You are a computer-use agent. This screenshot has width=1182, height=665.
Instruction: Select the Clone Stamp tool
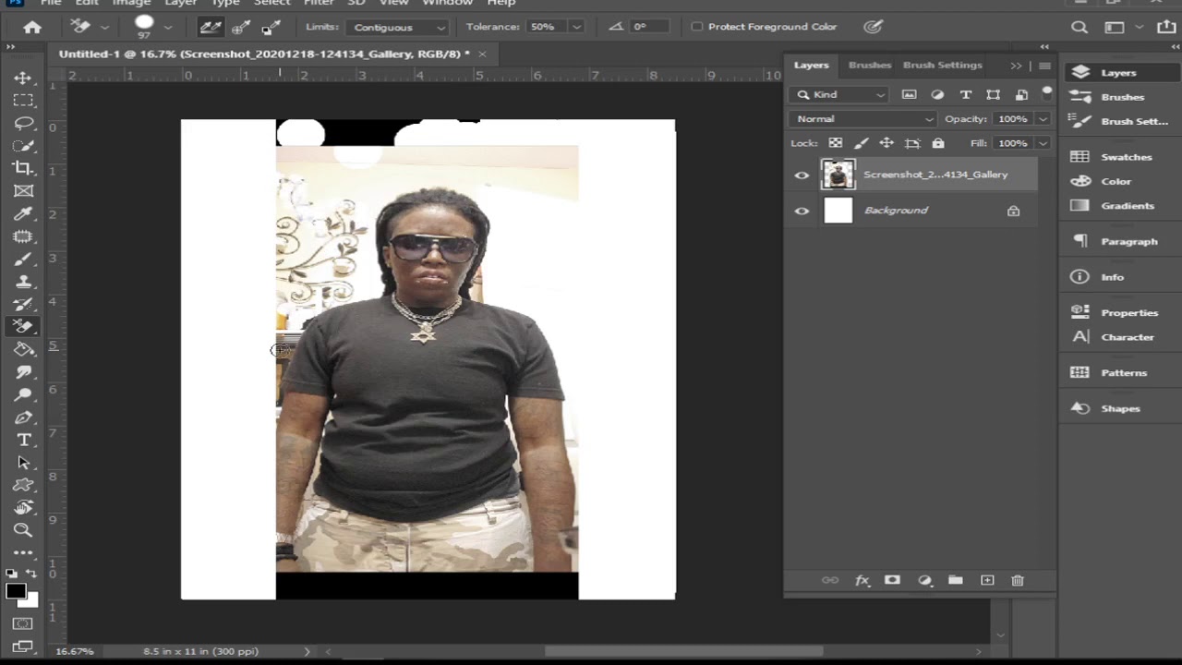point(23,282)
